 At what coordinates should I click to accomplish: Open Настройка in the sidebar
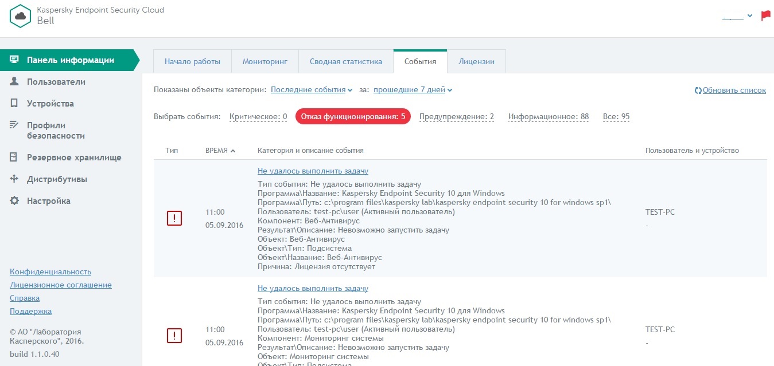(x=49, y=201)
